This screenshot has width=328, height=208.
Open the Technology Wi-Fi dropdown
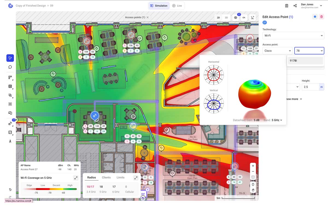(293, 35)
